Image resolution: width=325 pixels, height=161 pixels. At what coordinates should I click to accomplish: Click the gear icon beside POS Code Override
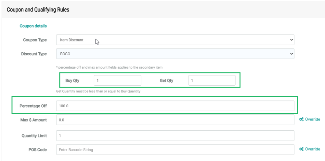click(302, 149)
